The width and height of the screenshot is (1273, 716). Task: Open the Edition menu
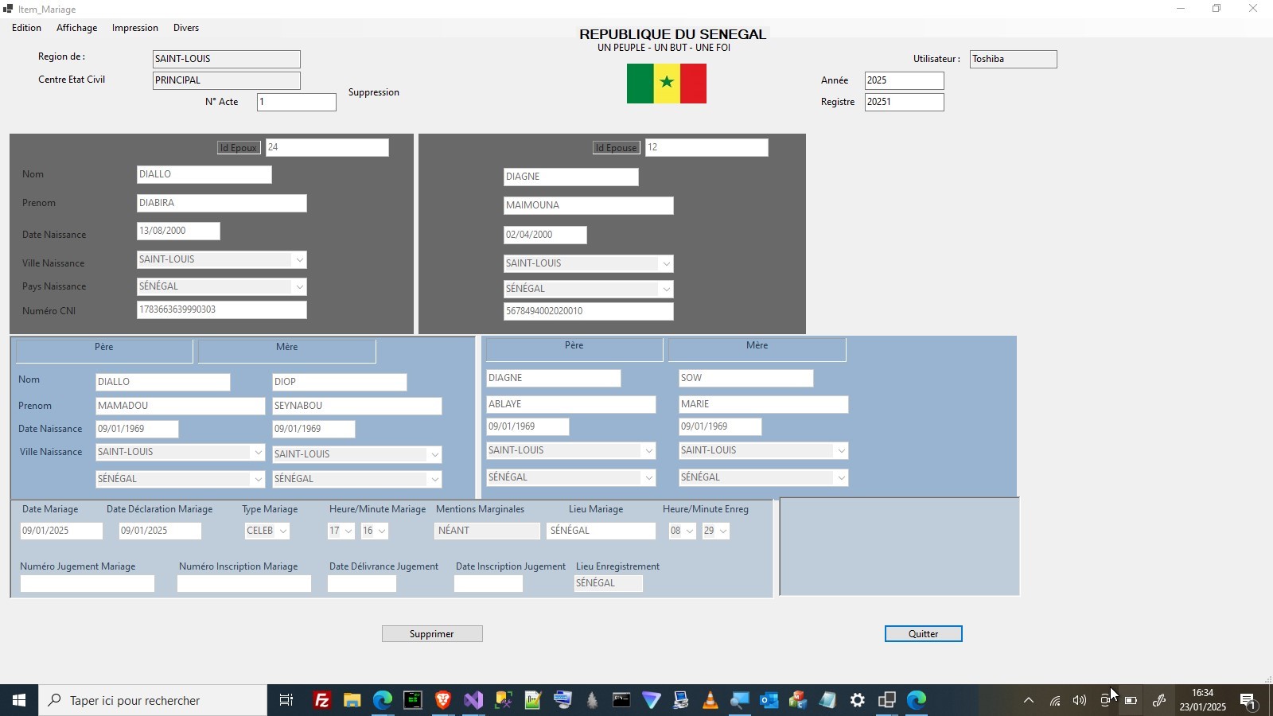coord(26,28)
